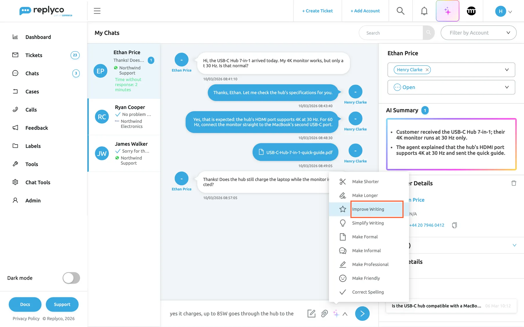Open James Walker chat

click(124, 153)
